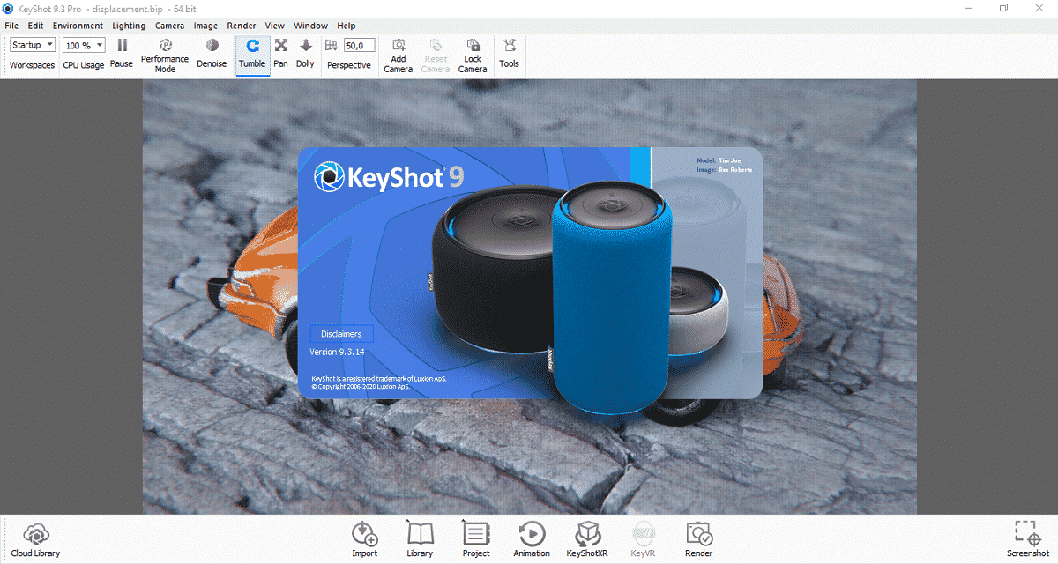Open the Image menu
The height and width of the screenshot is (564, 1058).
pyautogui.click(x=206, y=26)
